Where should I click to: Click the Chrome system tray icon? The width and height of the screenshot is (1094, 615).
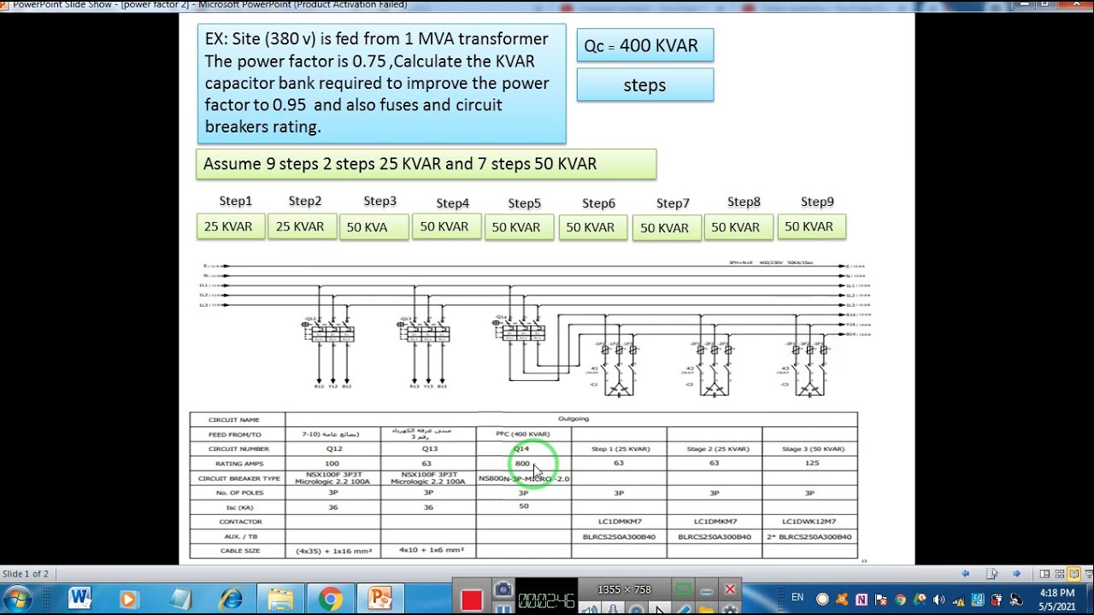pyautogui.click(x=899, y=600)
